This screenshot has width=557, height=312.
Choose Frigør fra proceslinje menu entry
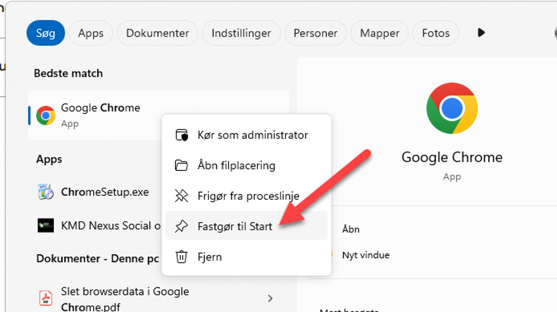pos(248,196)
